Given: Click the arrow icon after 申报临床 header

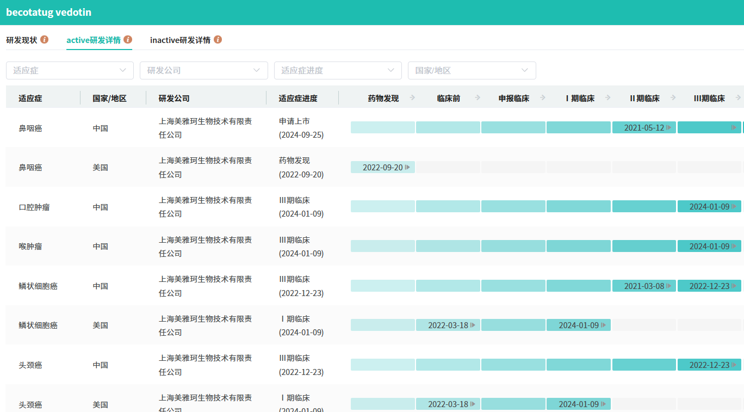Looking at the screenshot, I should (543, 98).
